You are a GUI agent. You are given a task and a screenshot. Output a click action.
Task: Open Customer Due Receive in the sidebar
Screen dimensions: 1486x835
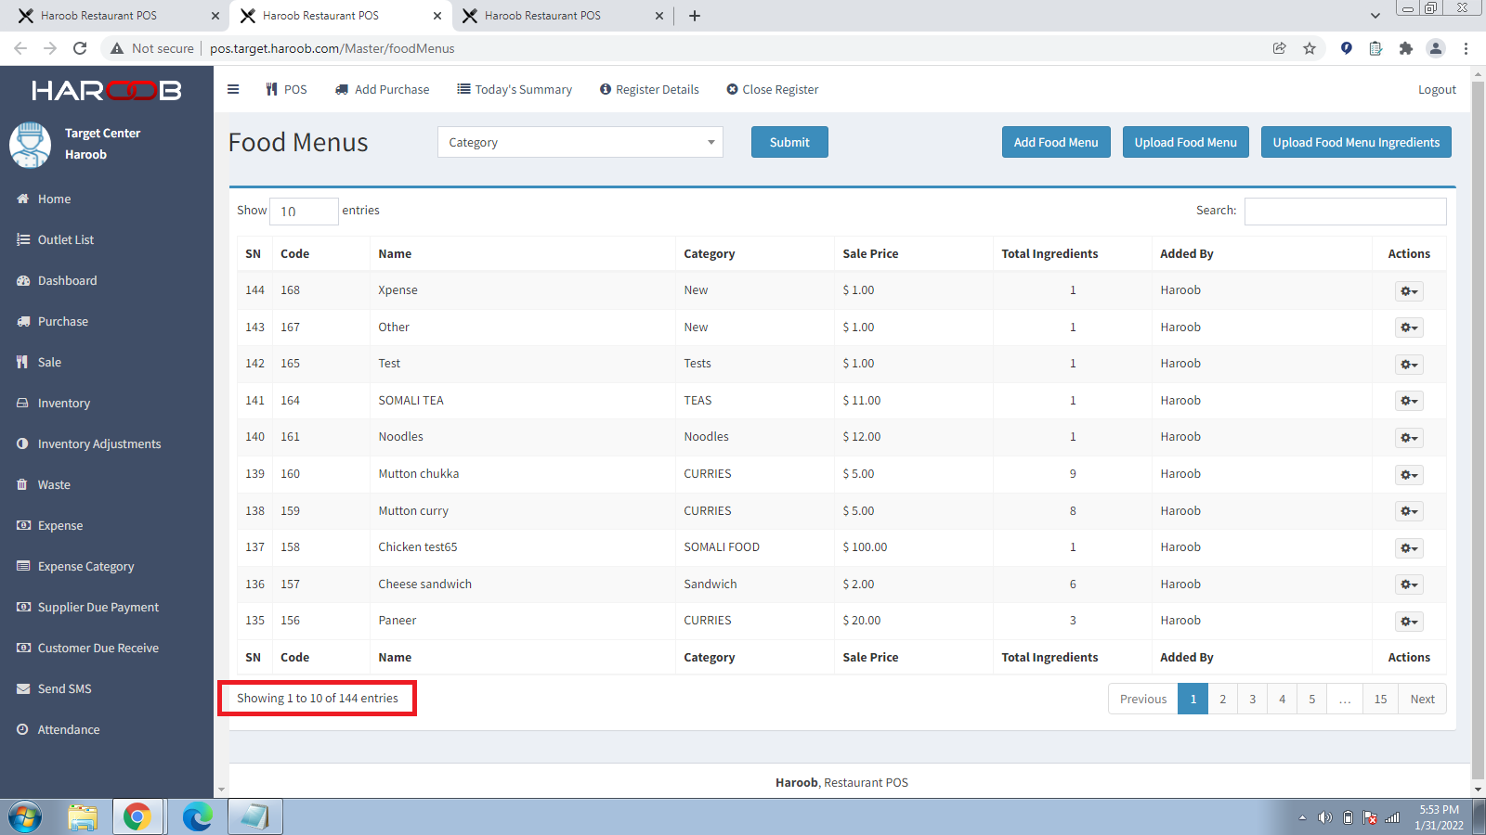[107, 648]
